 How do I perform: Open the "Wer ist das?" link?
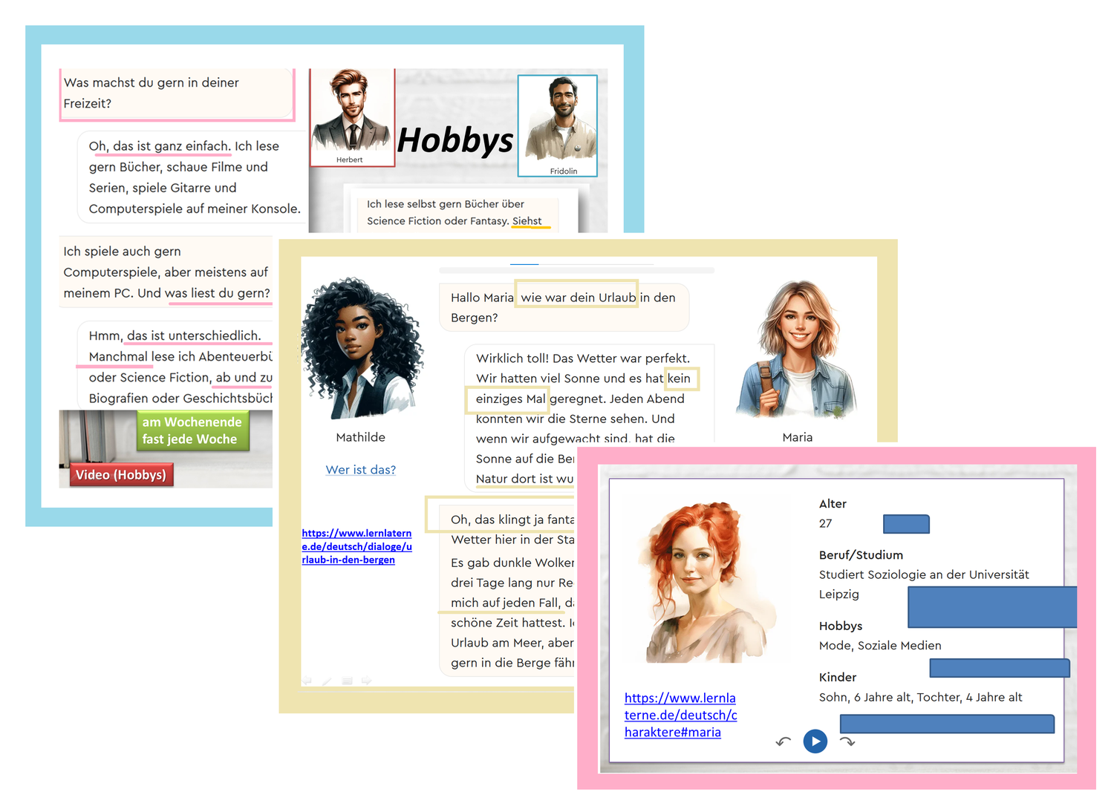tap(361, 470)
